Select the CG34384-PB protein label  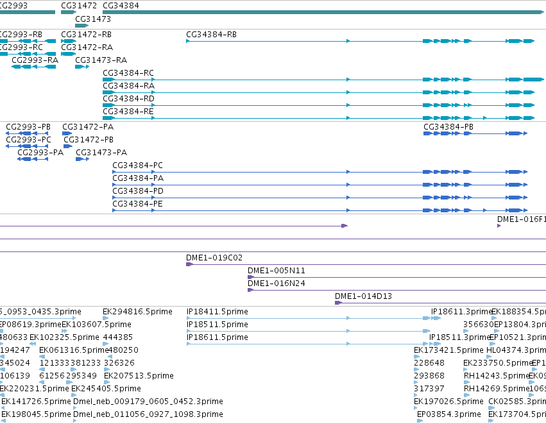(448, 127)
